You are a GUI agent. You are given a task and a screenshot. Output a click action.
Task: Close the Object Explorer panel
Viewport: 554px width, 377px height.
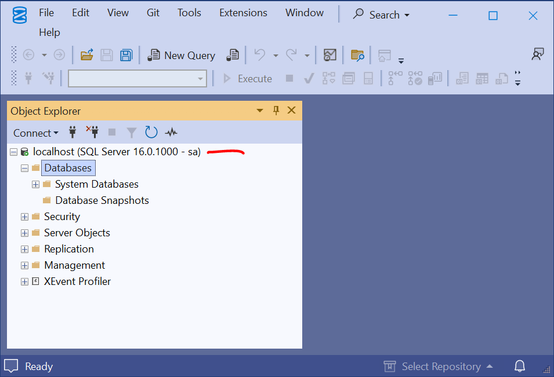click(292, 111)
